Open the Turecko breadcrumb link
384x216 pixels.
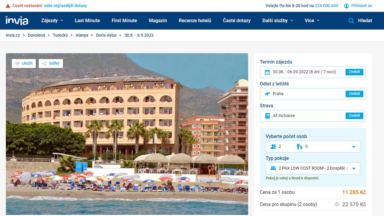60,35
